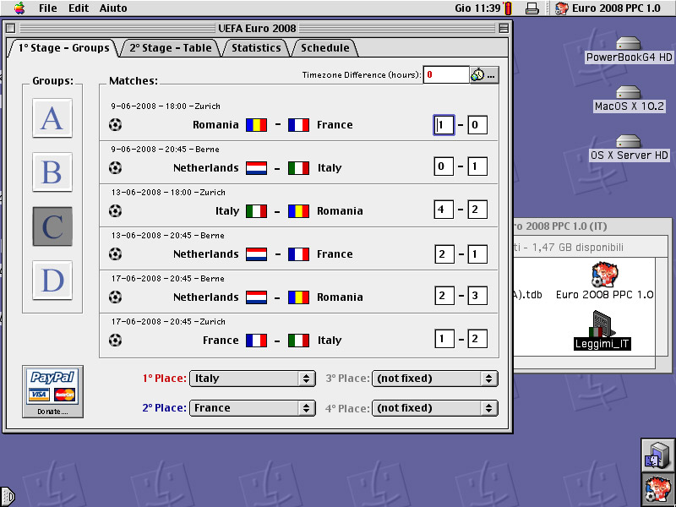Click the timezone clock settings button
676x507 pixels.
click(x=484, y=75)
